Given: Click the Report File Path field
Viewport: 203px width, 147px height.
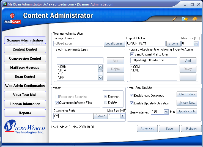Looking at the screenshot, I should tap(146, 43).
